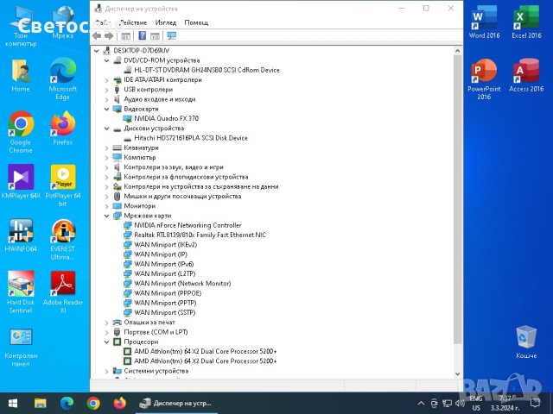Select NVIDIA Quadro FX 370 device
Screen dimensions: 553x414
pyautogui.click(x=166, y=118)
